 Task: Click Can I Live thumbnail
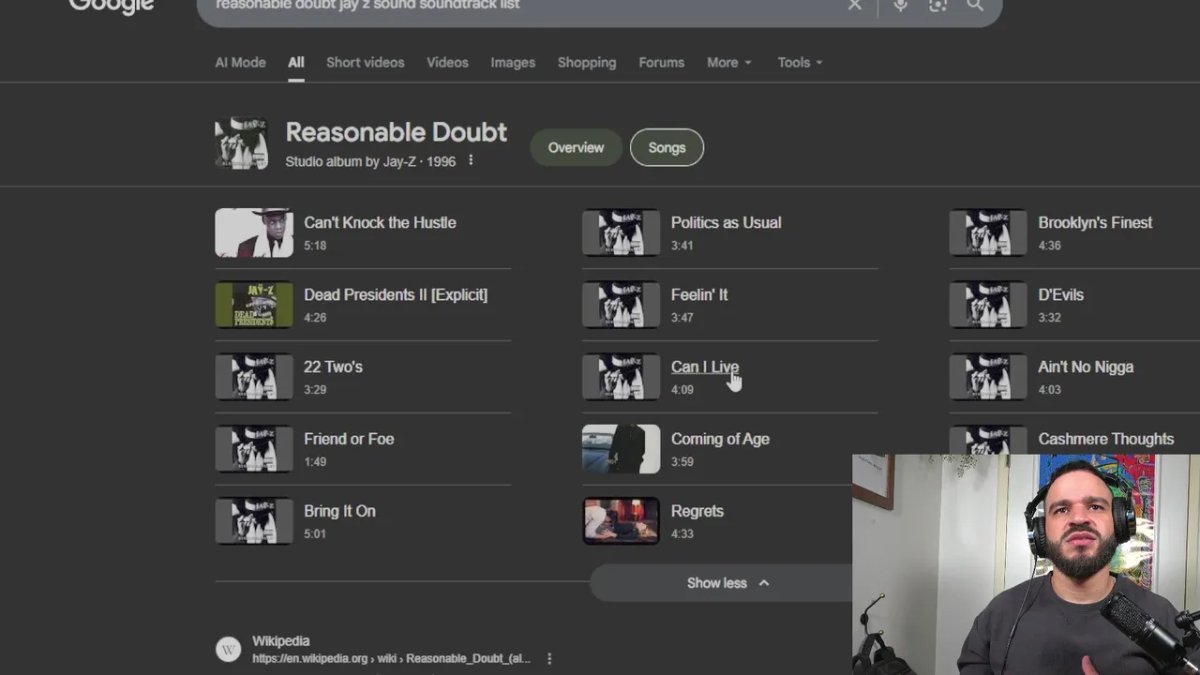(x=621, y=377)
